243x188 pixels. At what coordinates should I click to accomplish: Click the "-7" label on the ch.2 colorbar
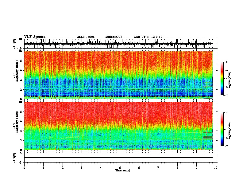(226, 146)
